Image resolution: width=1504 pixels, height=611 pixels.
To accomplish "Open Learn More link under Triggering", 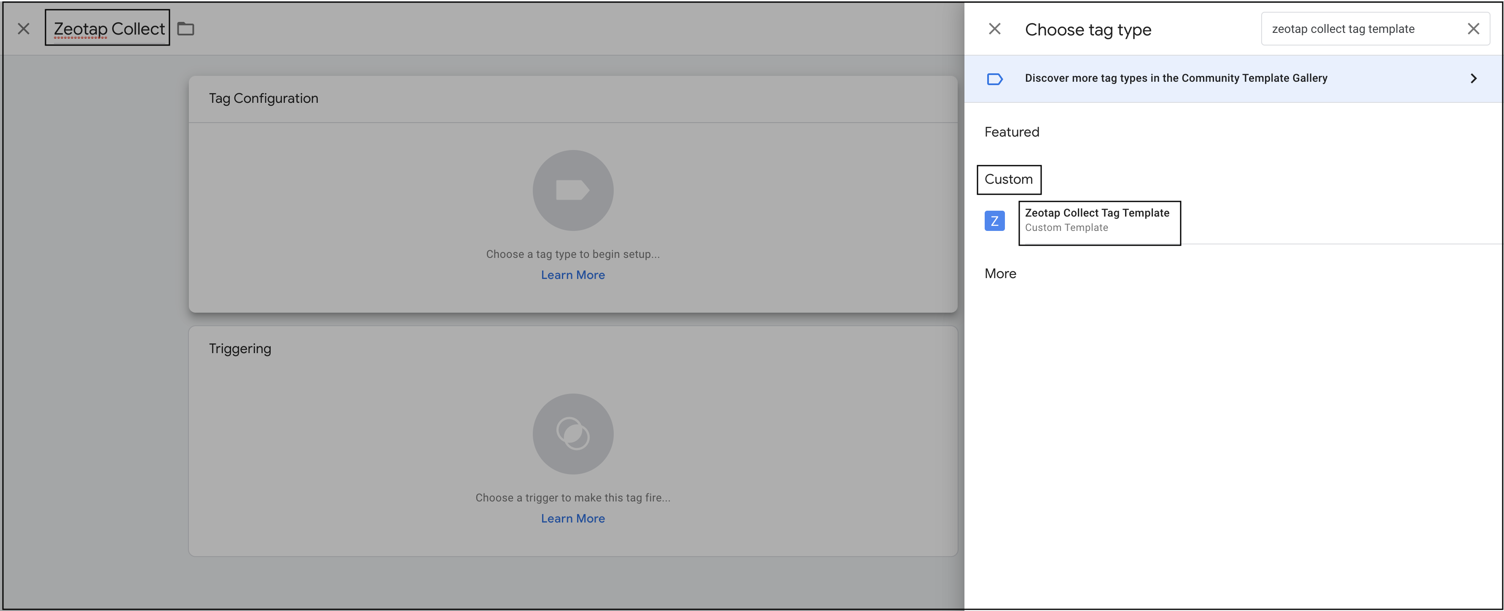I will pyautogui.click(x=572, y=518).
